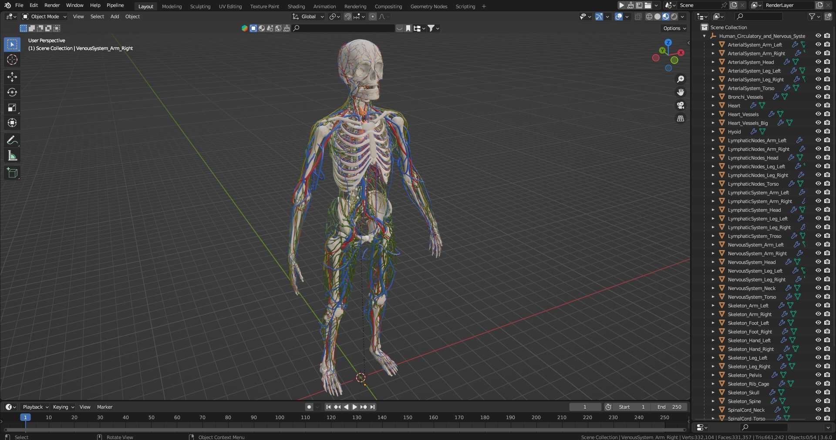Click the Start frame field
Screen dimensions: 836x440
632,407
